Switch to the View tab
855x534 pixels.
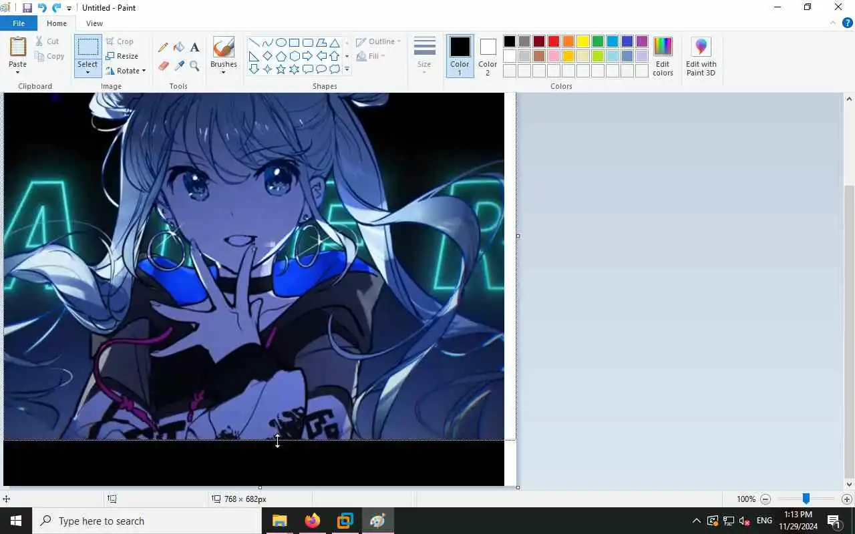(x=94, y=23)
